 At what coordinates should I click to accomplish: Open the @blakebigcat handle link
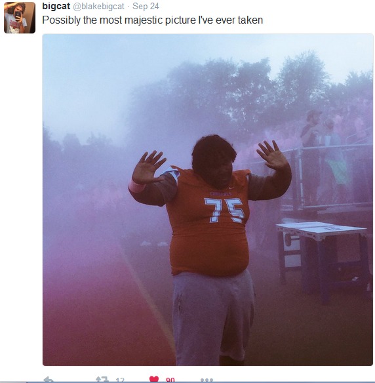98,7
